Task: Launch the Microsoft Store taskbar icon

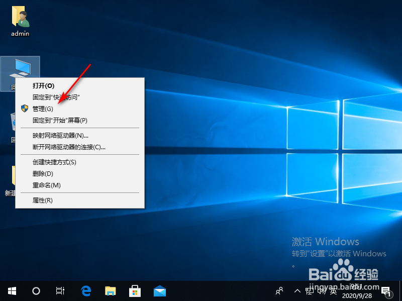Action: tap(135, 290)
